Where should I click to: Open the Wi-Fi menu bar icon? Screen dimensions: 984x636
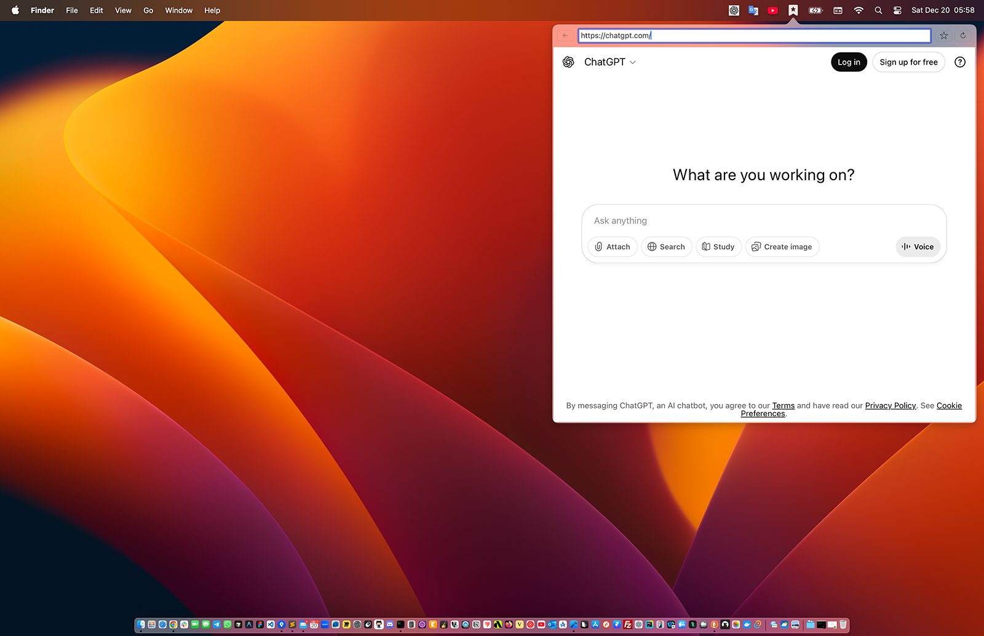858,10
